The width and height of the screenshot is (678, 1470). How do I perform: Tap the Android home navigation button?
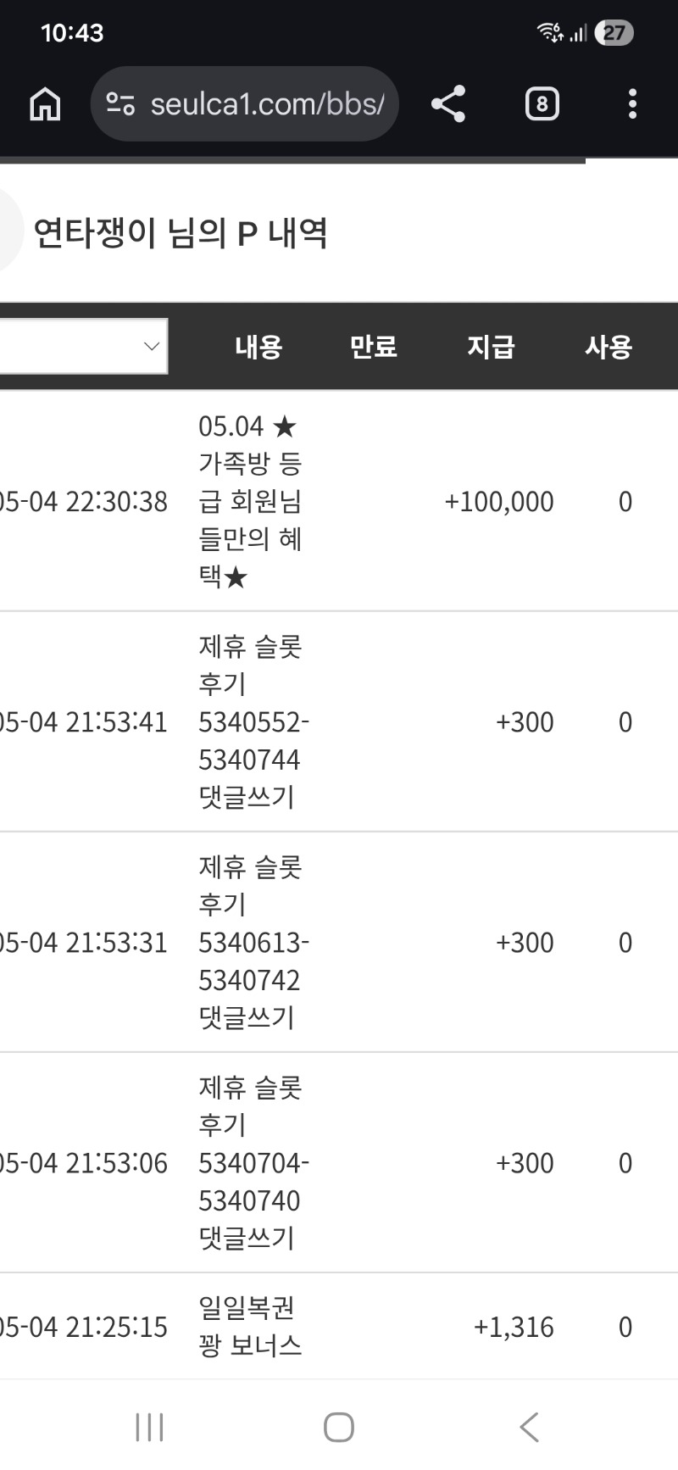tap(339, 1427)
